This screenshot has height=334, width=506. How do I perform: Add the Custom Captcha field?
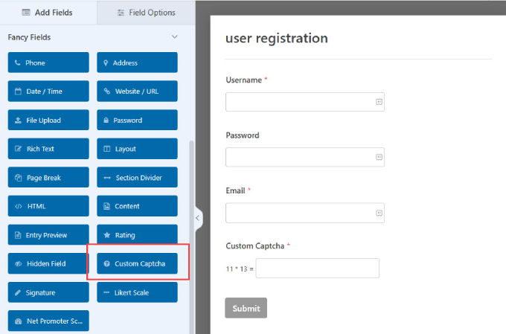click(137, 263)
